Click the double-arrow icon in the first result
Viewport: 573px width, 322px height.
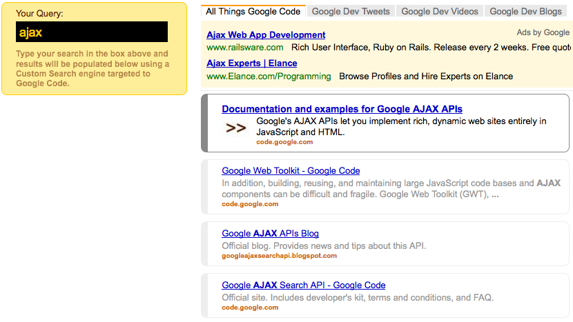coord(236,128)
